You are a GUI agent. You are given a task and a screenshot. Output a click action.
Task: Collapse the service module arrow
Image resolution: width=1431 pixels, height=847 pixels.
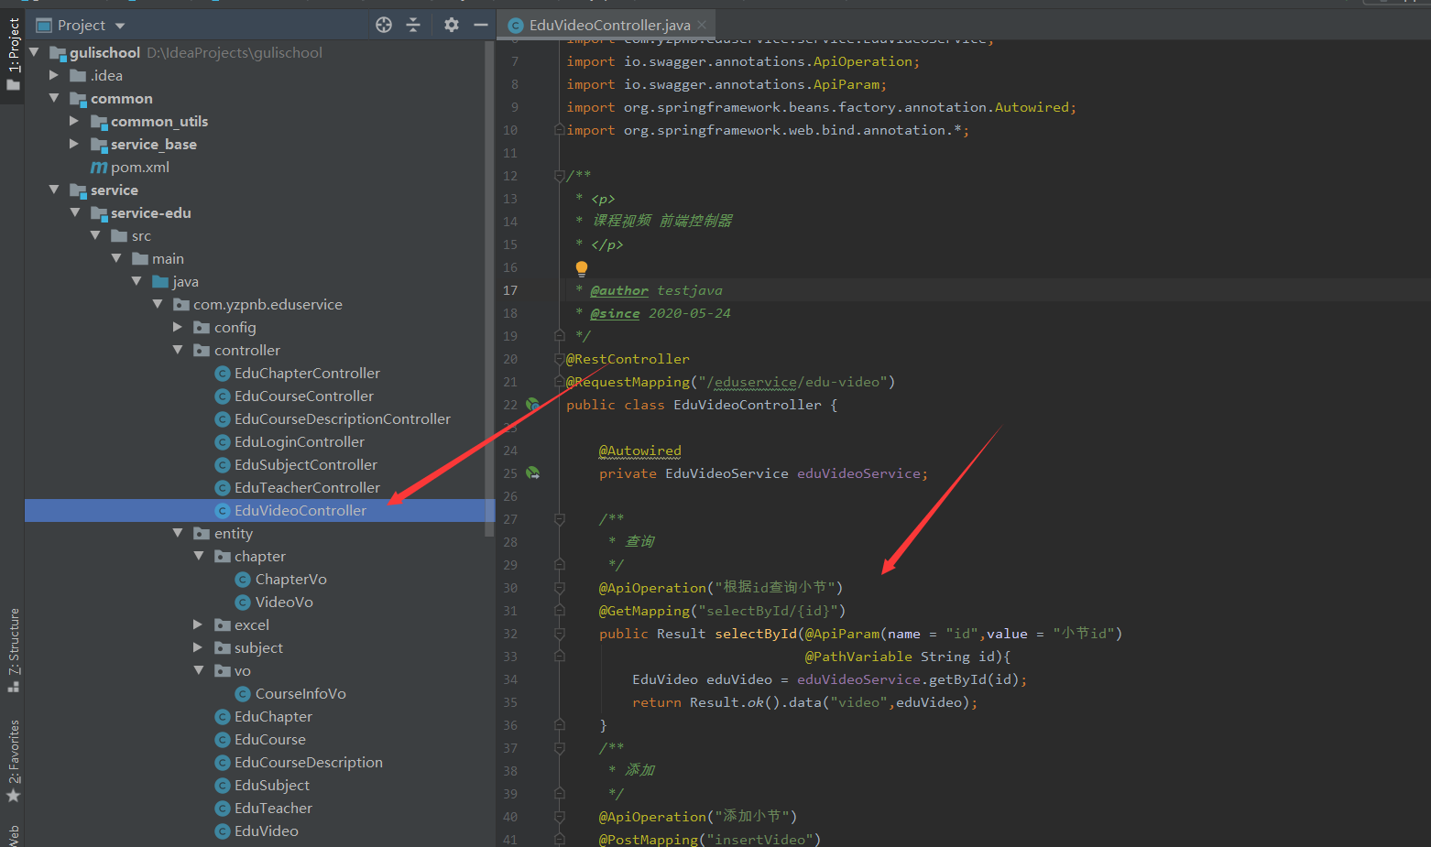54,190
